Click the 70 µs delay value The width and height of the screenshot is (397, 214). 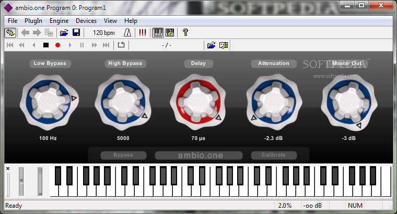(198, 139)
